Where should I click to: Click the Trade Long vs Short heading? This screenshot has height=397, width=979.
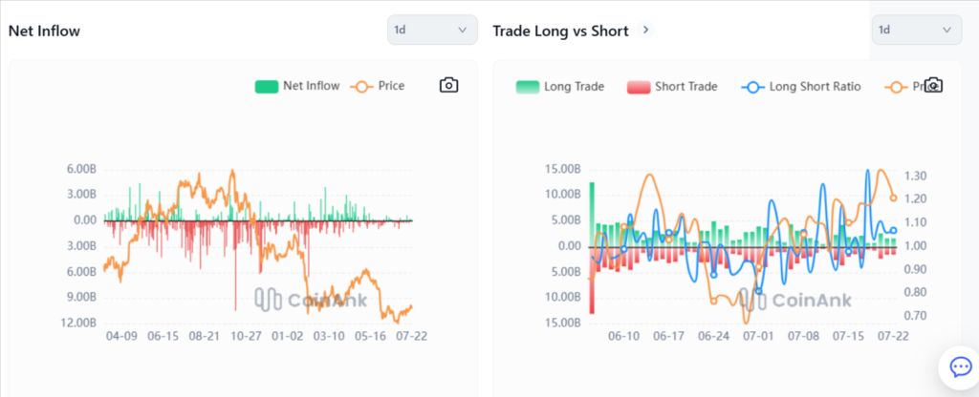(560, 31)
